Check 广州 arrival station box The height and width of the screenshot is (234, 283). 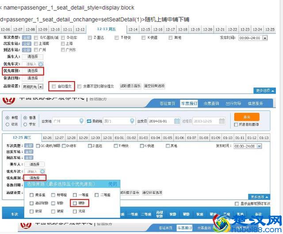coord(36,50)
